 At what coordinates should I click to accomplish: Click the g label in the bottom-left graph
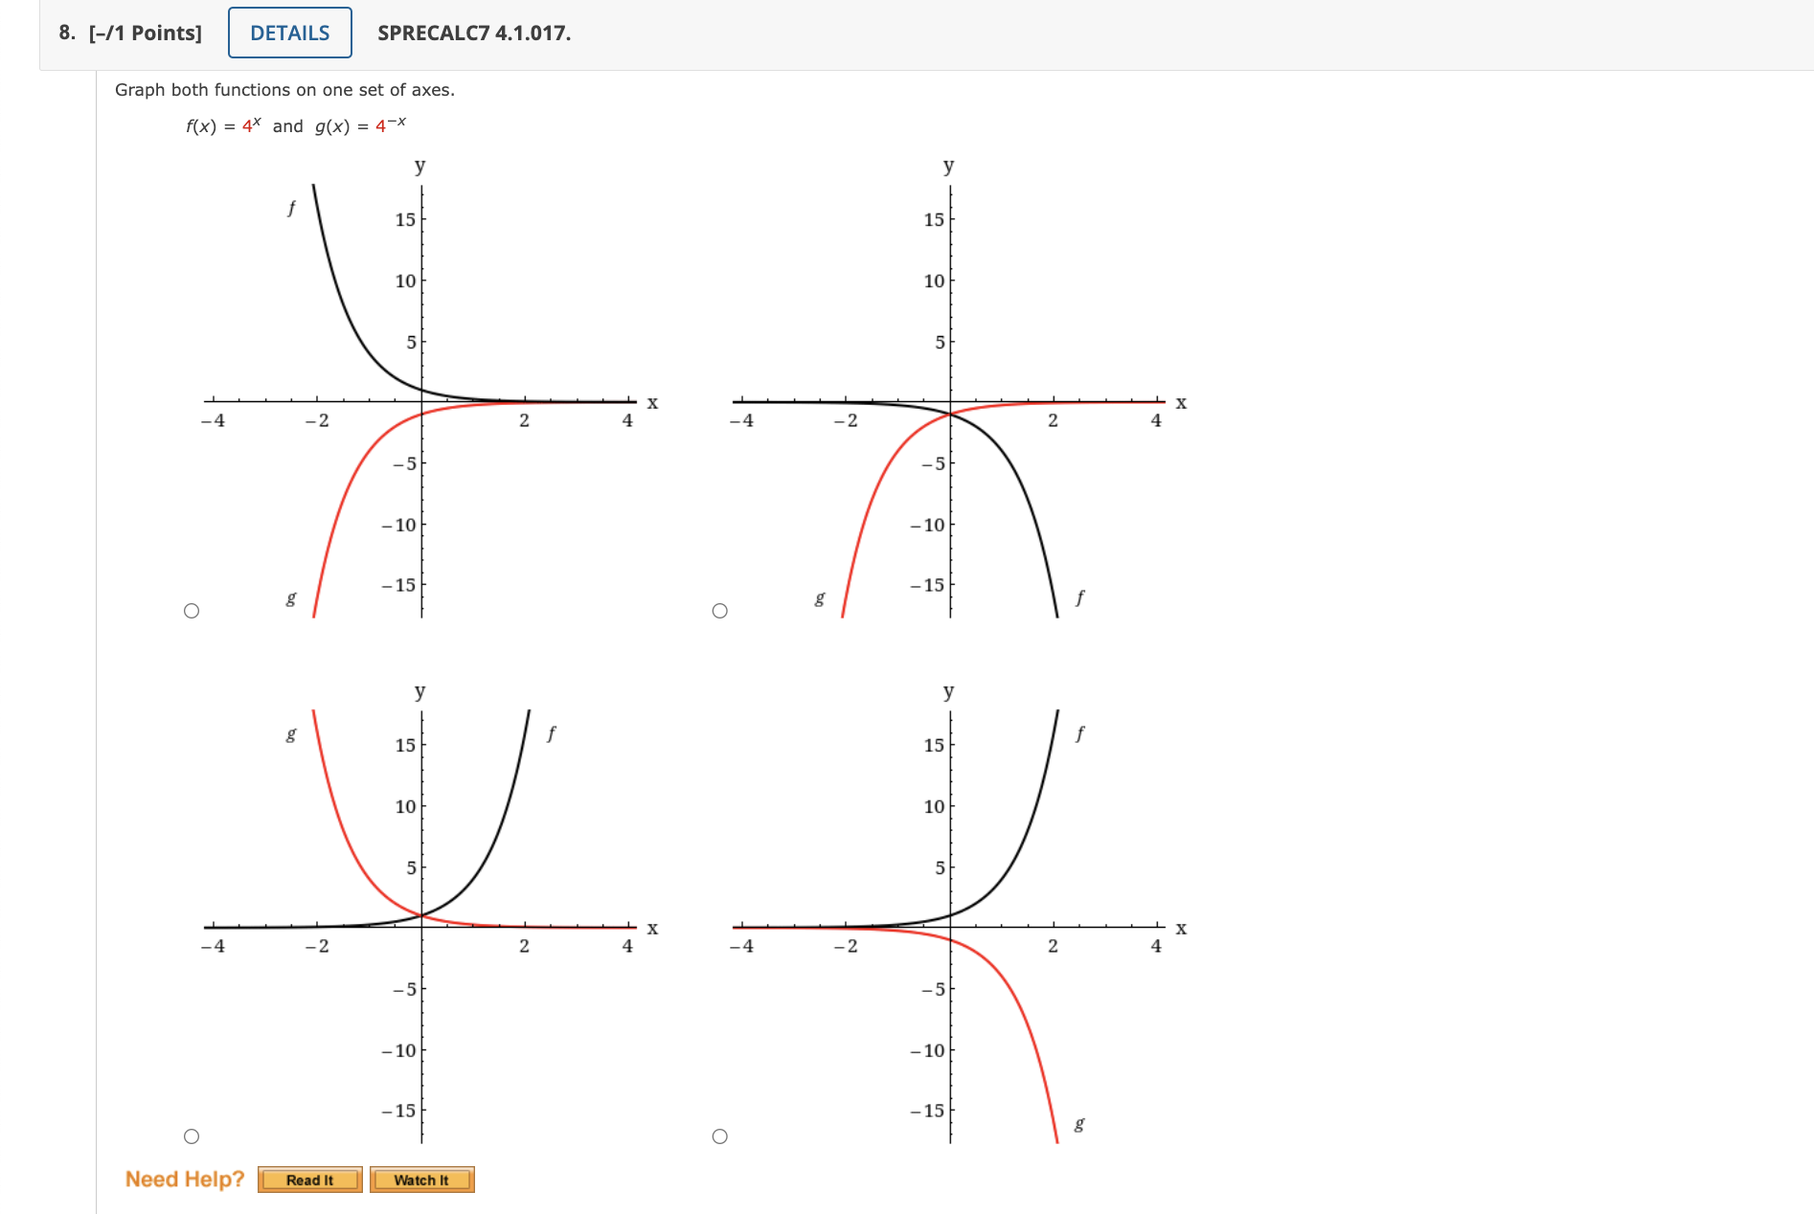click(289, 735)
